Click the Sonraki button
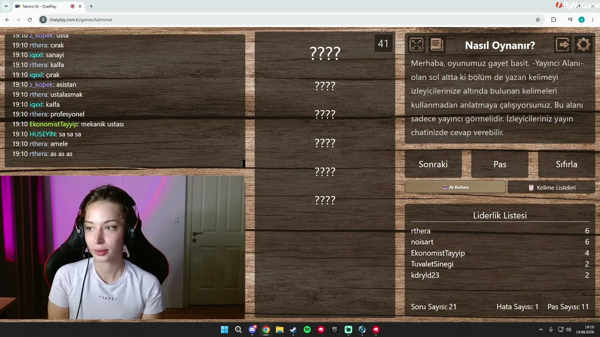The width and height of the screenshot is (600, 337). point(433,164)
